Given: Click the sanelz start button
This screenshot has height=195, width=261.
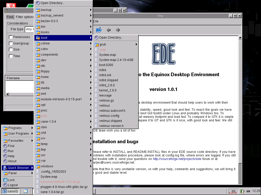Looking at the screenshot, I should (x=10, y=191).
